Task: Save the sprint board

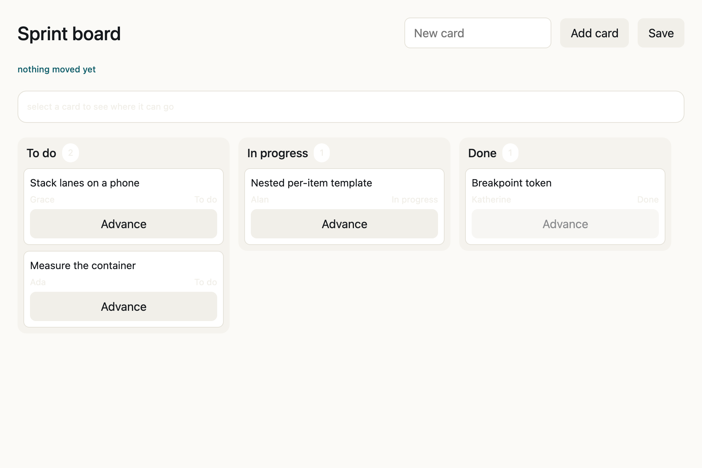Action: click(661, 33)
